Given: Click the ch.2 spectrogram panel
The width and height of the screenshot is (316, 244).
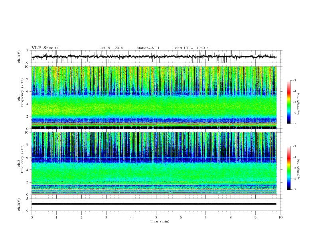Looking at the screenshot, I should [x=154, y=163].
